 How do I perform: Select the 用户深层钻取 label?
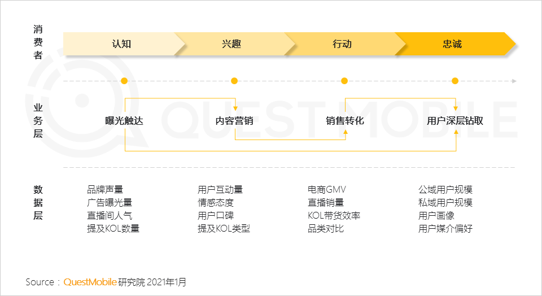455,121
